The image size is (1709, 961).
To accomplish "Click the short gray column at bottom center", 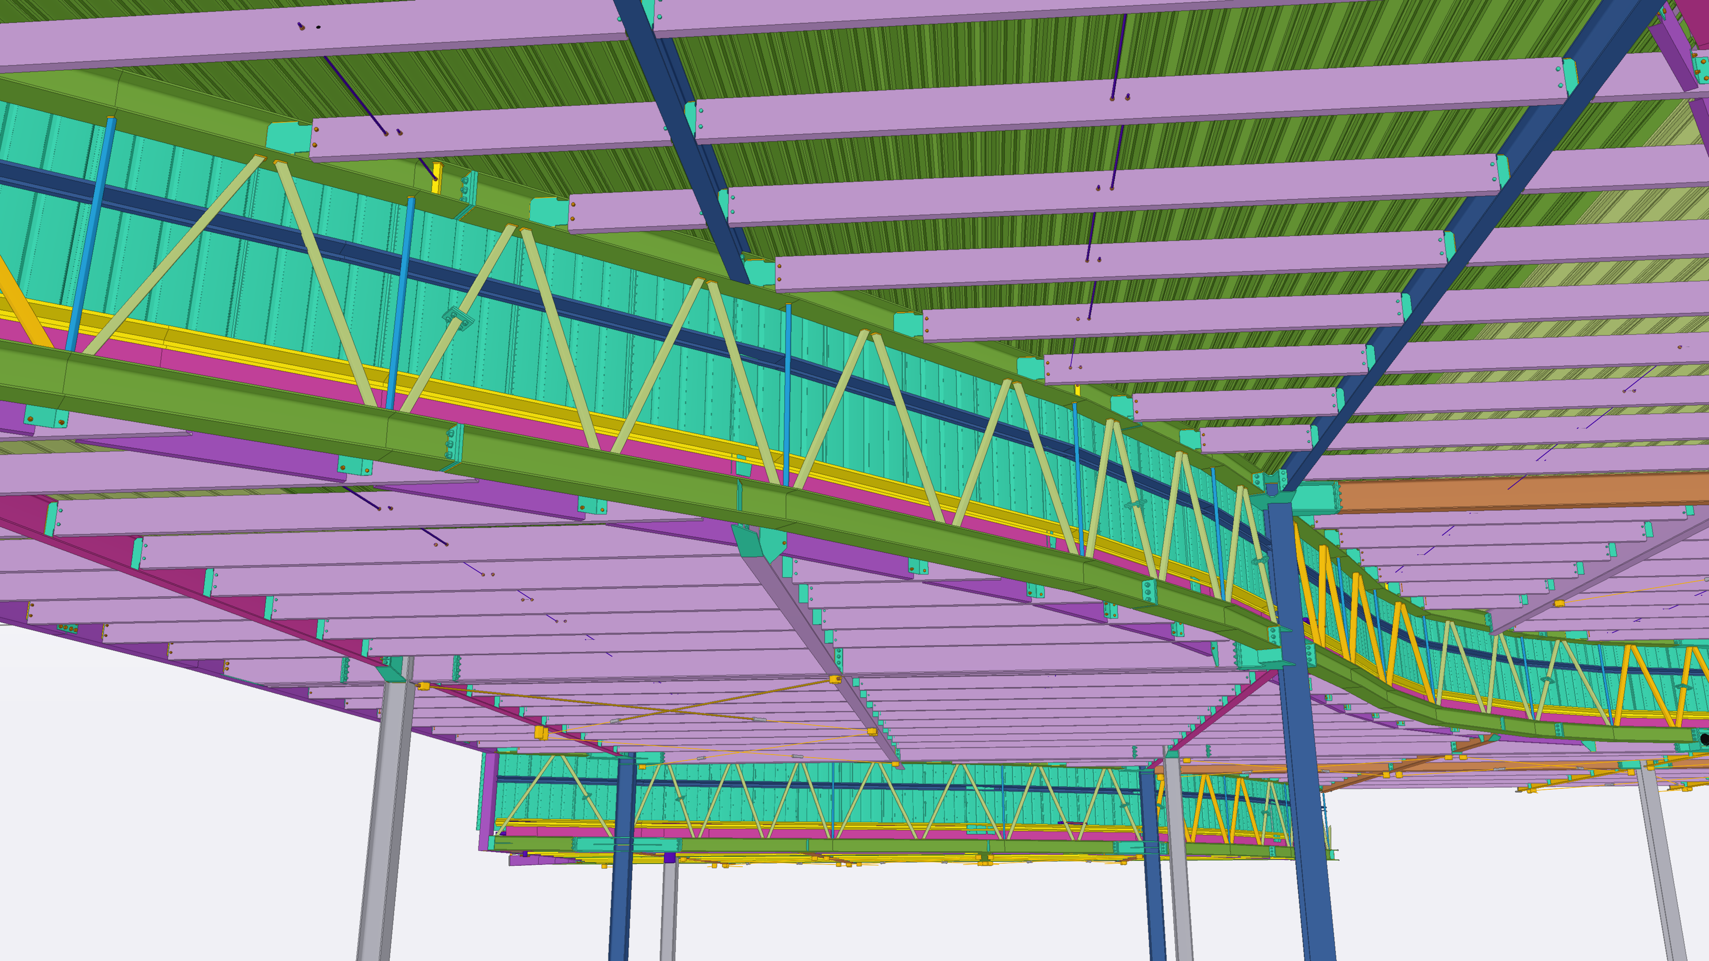I will 669,909.
